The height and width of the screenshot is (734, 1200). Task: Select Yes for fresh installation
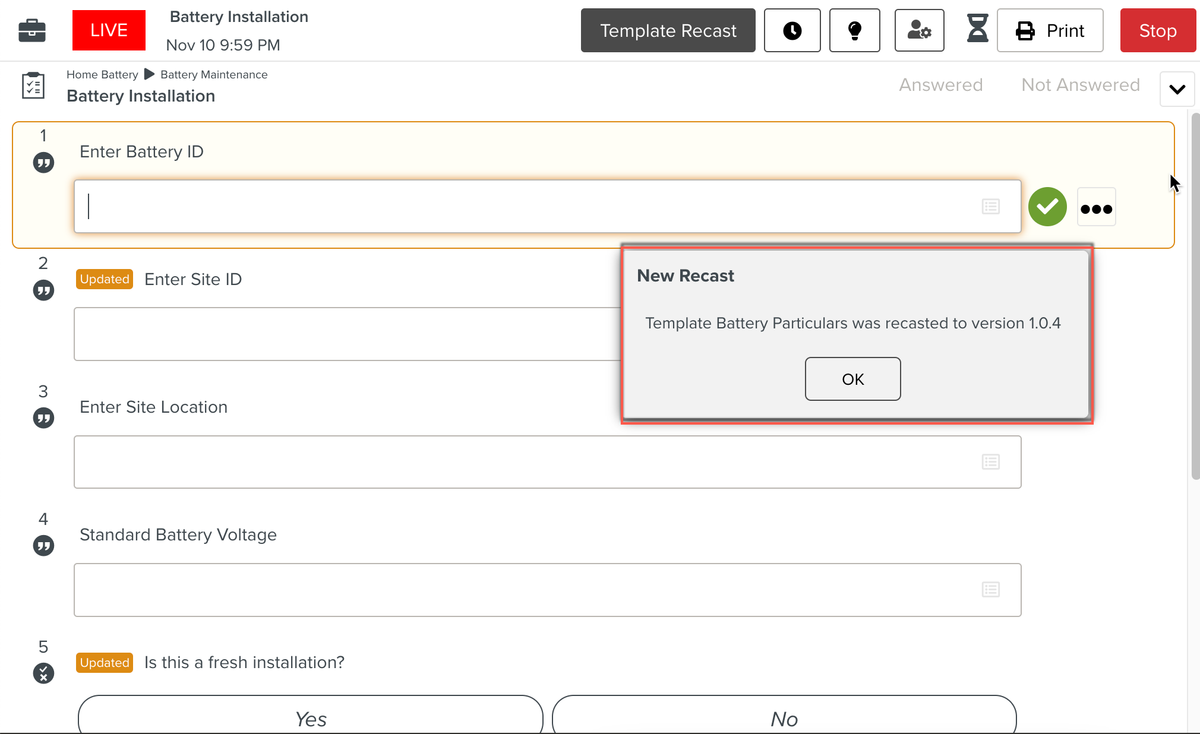point(310,717)
